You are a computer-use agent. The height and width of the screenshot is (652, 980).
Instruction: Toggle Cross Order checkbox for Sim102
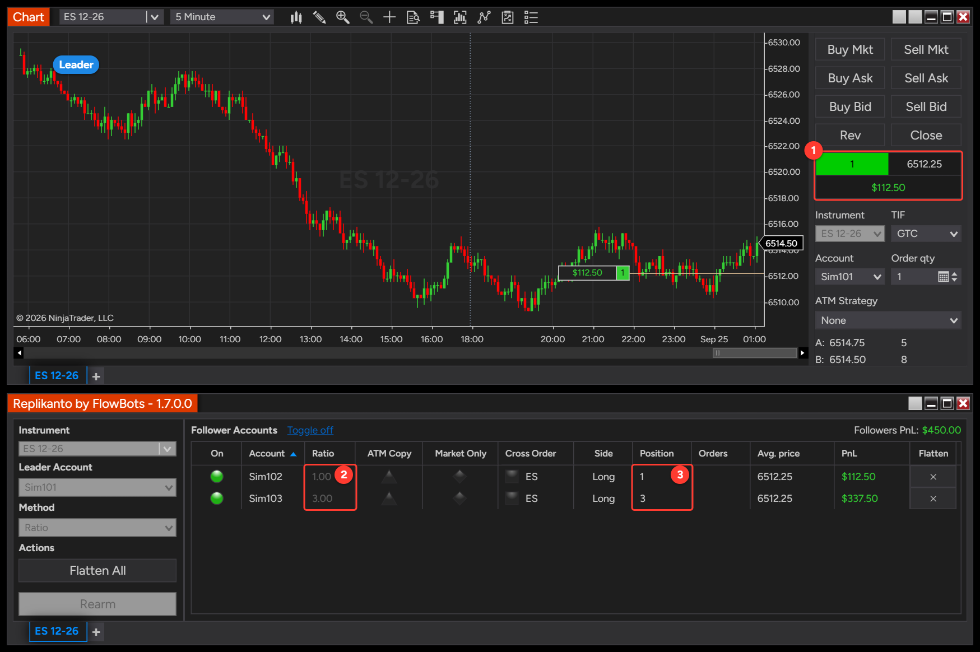coord(512,477)
